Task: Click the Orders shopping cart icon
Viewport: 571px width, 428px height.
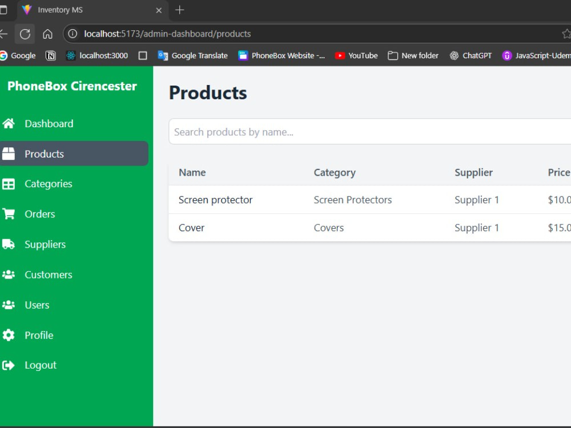Action: (x=9, y=214)
